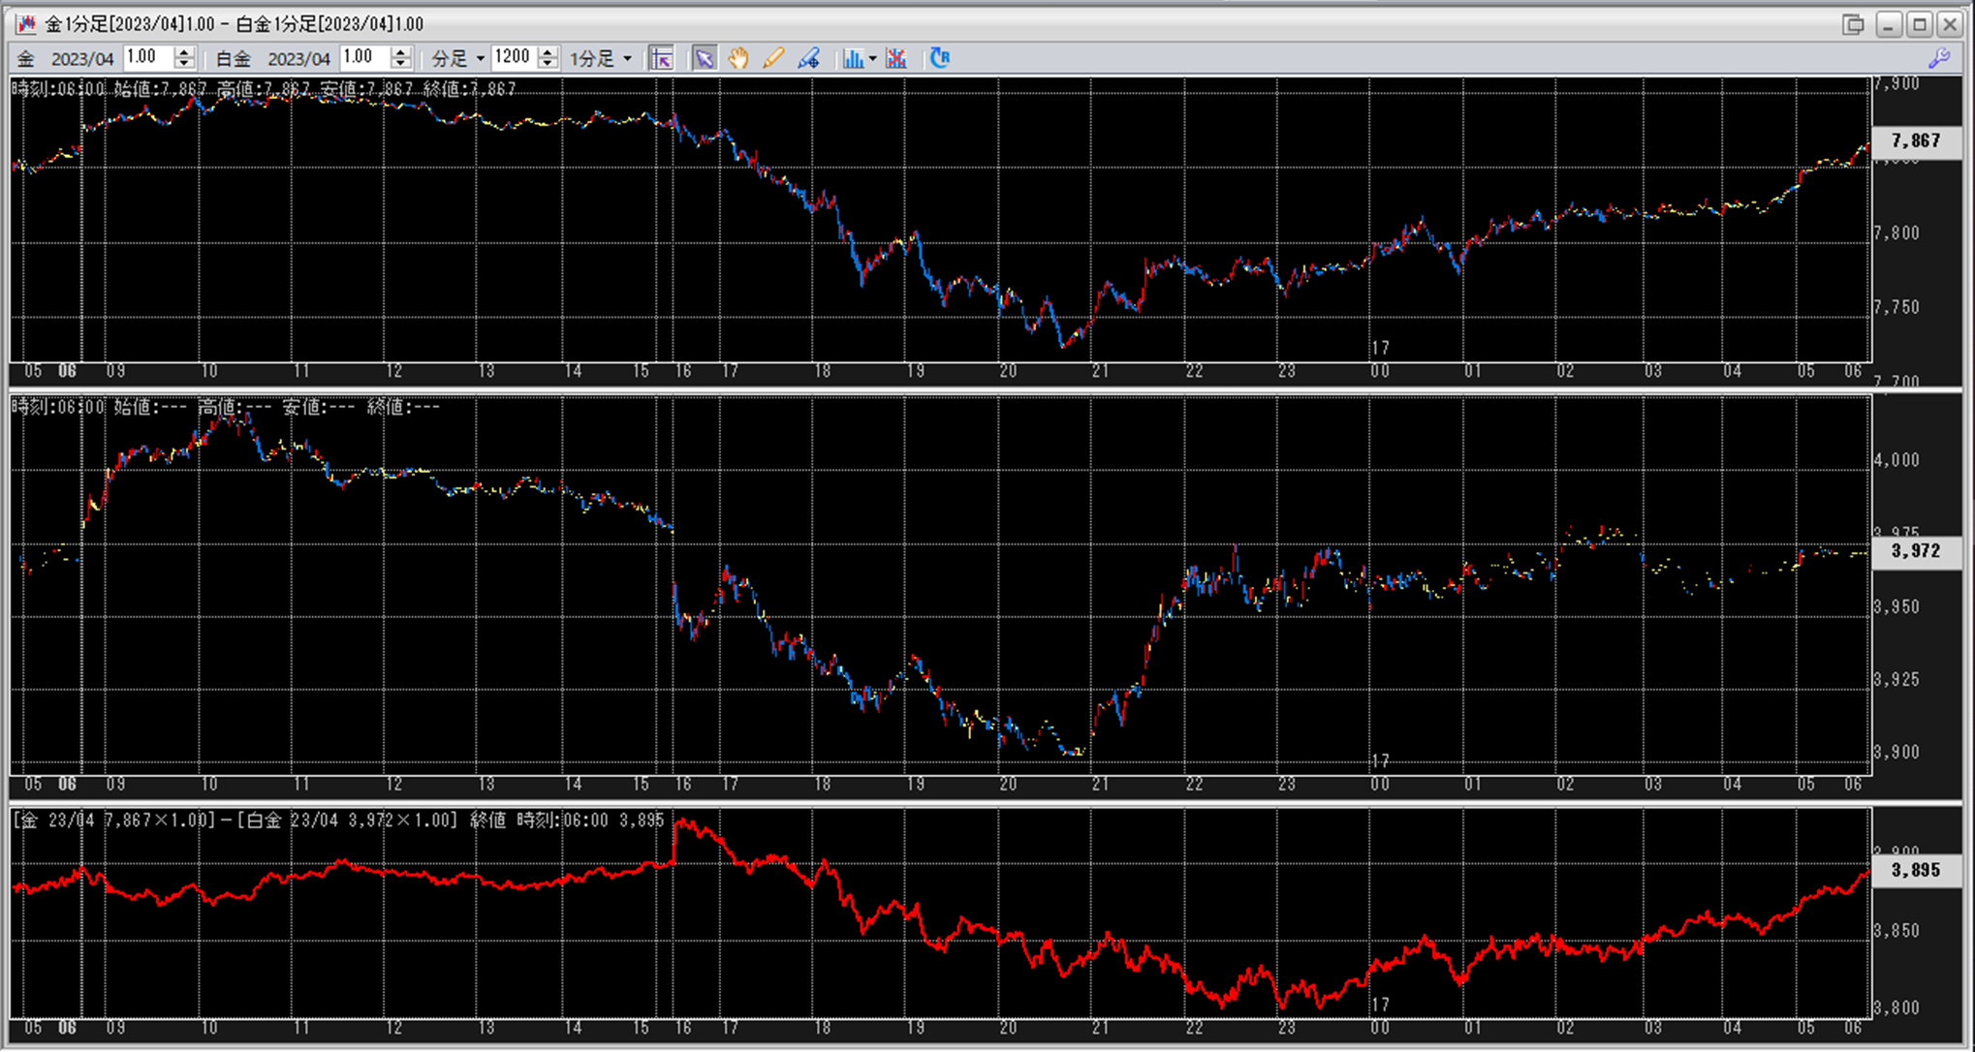Click the blue refresh reload icon
This screenshot has width=1975, height=1052.
click(939, 58)
